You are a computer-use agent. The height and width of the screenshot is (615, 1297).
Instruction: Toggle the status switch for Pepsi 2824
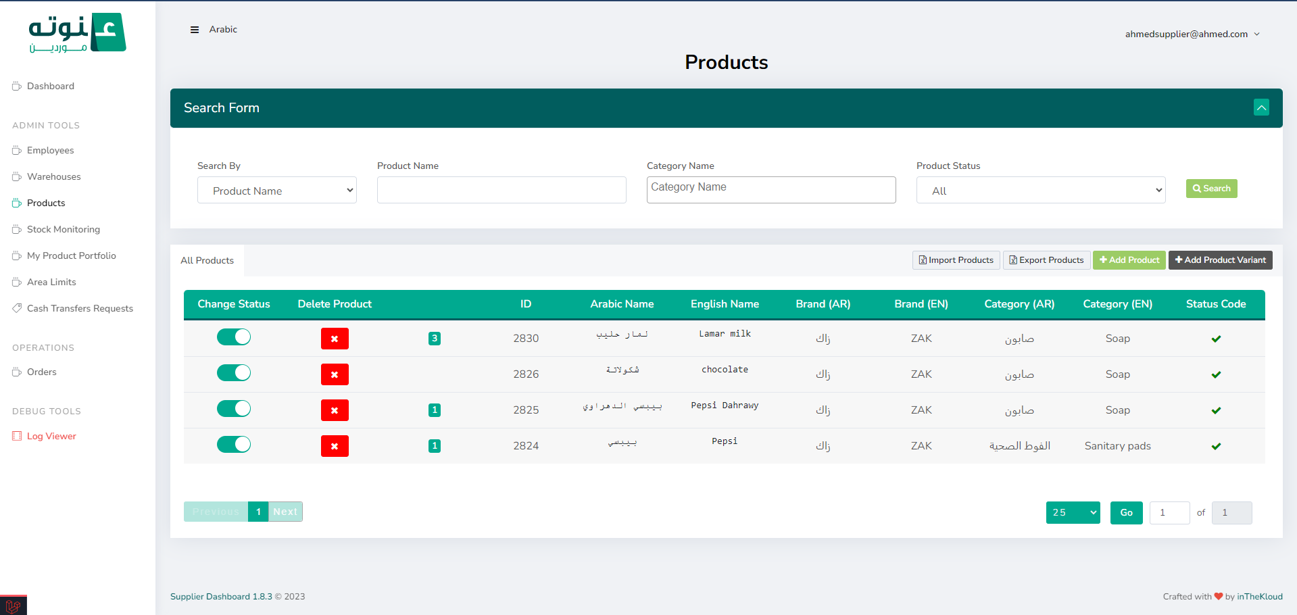coord(234,445)
